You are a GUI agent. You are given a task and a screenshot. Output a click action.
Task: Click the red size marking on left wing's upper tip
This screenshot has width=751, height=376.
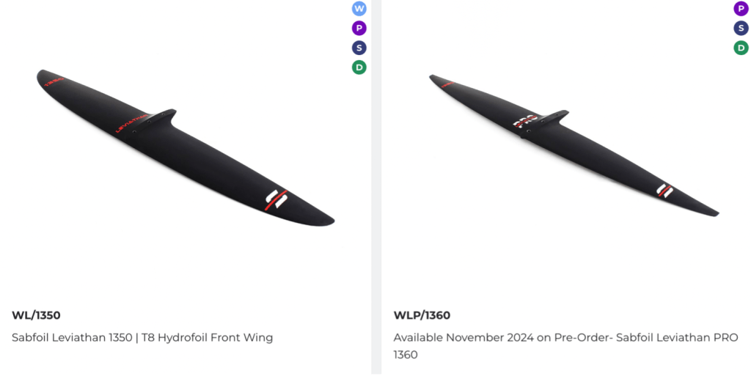coord(53,82)
